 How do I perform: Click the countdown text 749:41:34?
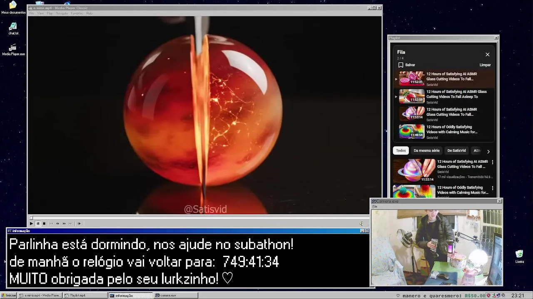[x=251, y=262]
